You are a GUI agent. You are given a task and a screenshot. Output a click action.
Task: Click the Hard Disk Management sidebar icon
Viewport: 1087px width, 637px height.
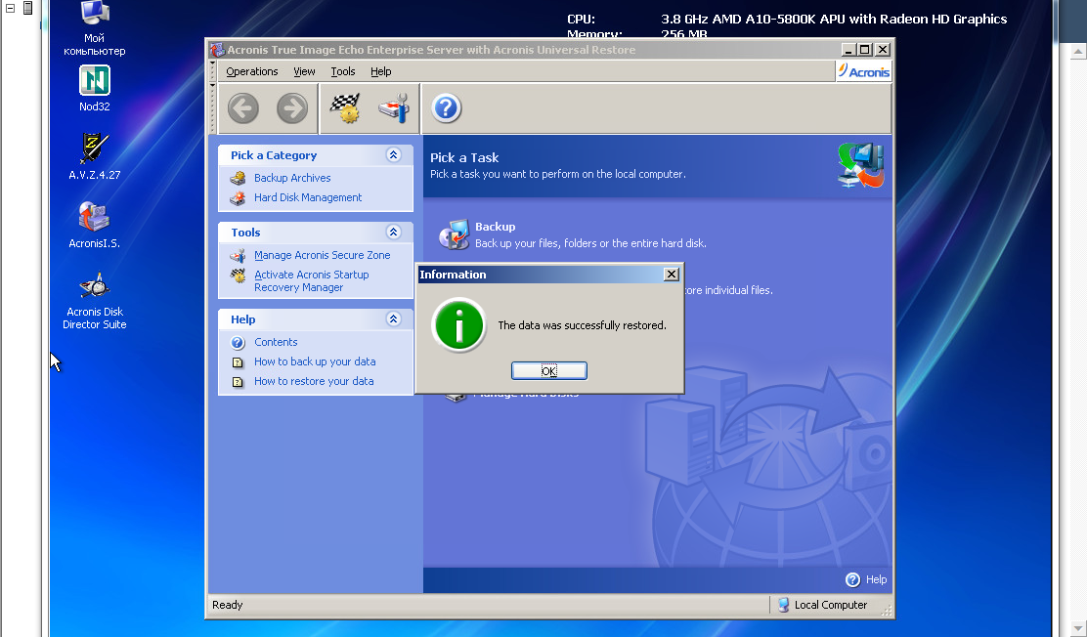[238, 197]
